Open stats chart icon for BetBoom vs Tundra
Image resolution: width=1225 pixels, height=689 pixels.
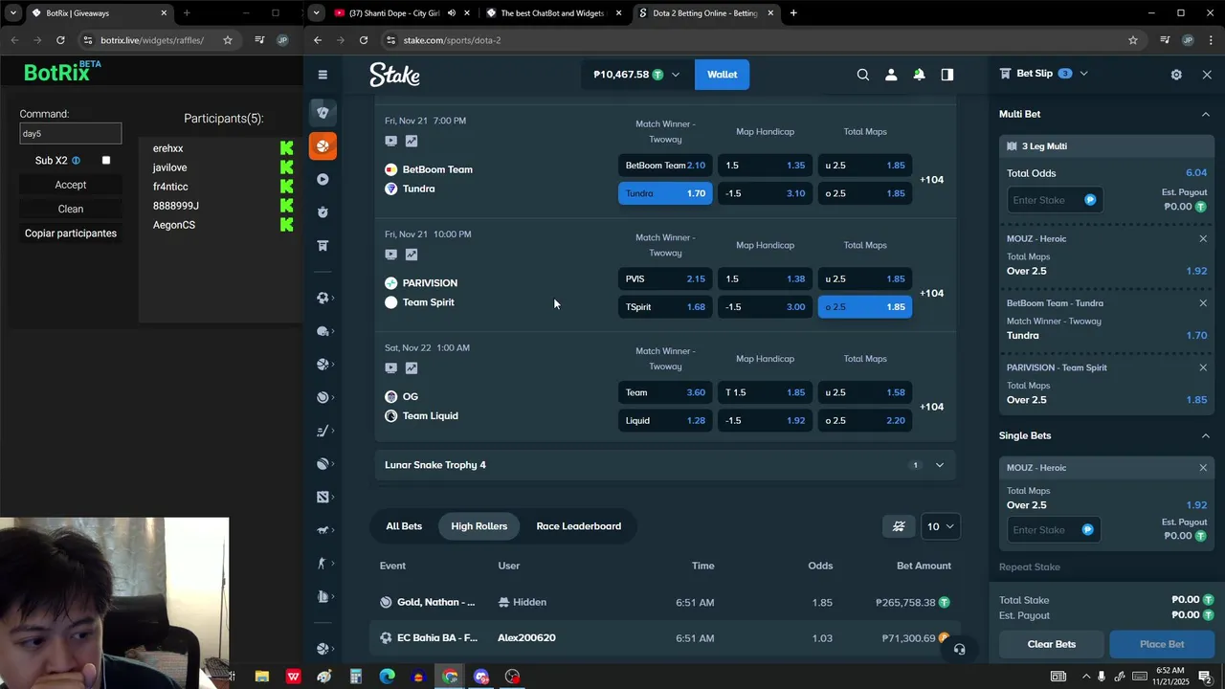coord(412,141)
